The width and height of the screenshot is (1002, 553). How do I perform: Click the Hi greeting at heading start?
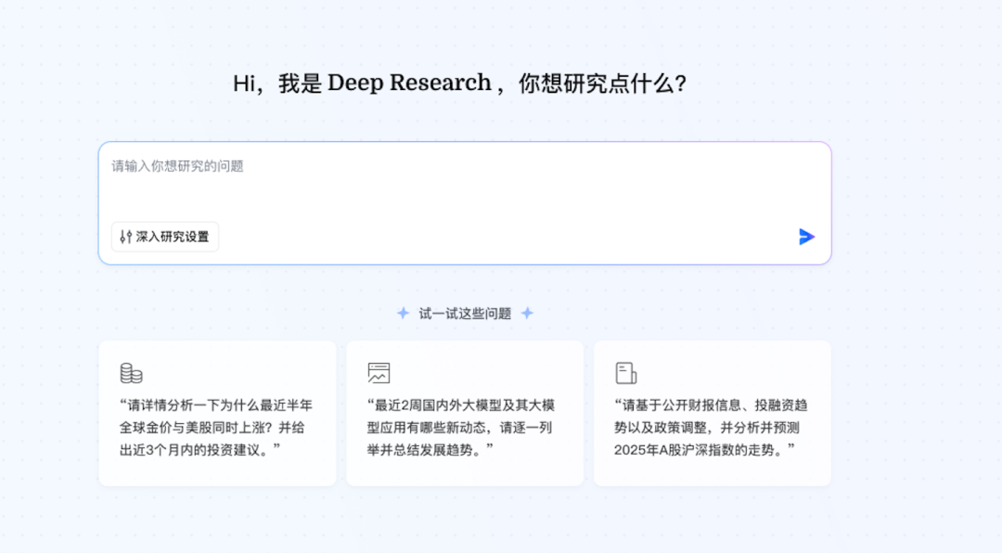[x=243, y=84]
